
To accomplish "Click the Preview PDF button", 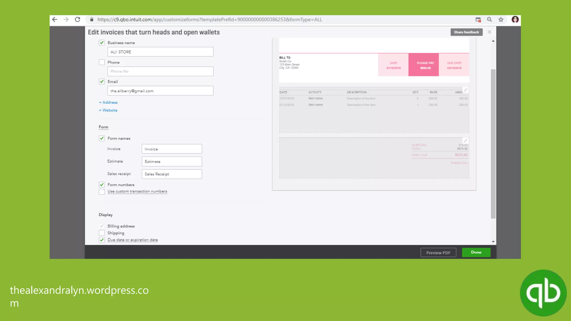I will [x=438, y=253].
